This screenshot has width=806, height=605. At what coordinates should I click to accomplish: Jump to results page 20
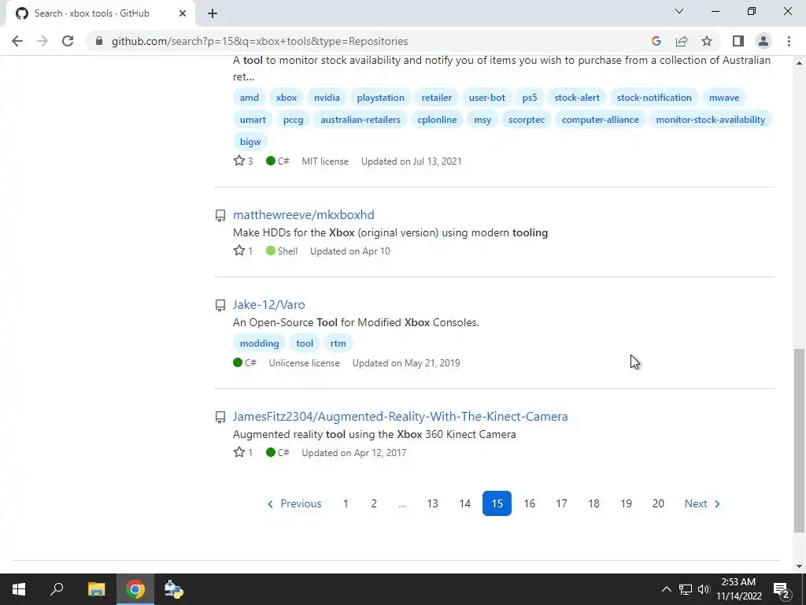tap(658, 503)
